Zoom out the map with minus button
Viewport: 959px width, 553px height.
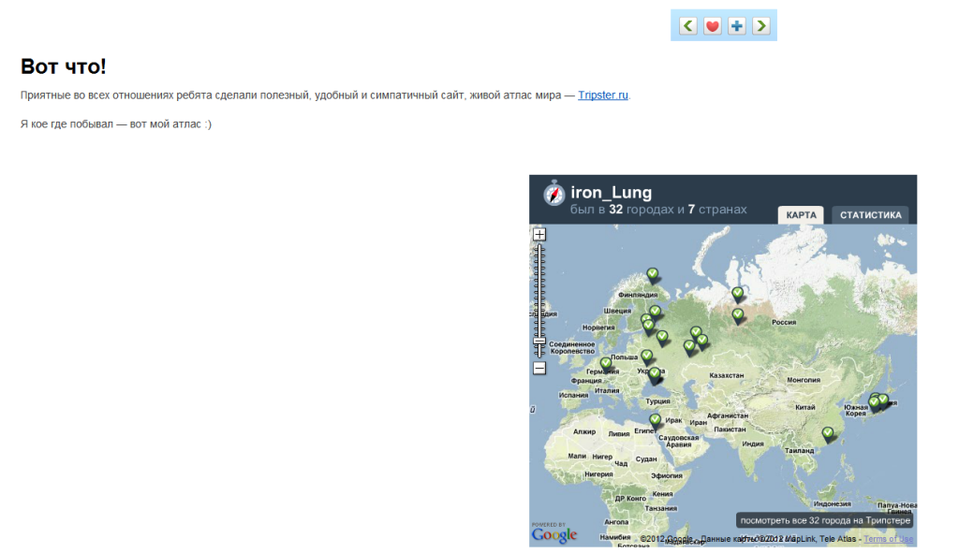(539, 368)
